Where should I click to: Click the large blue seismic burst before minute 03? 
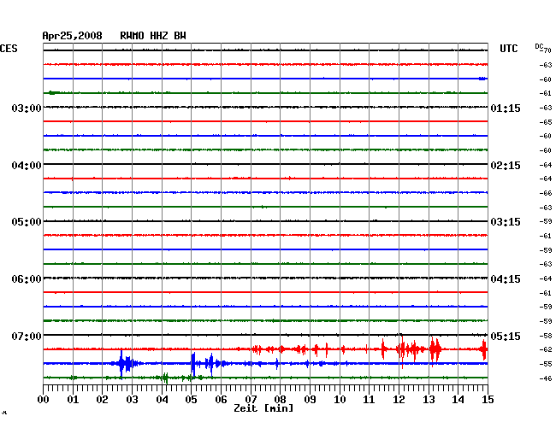124,364
